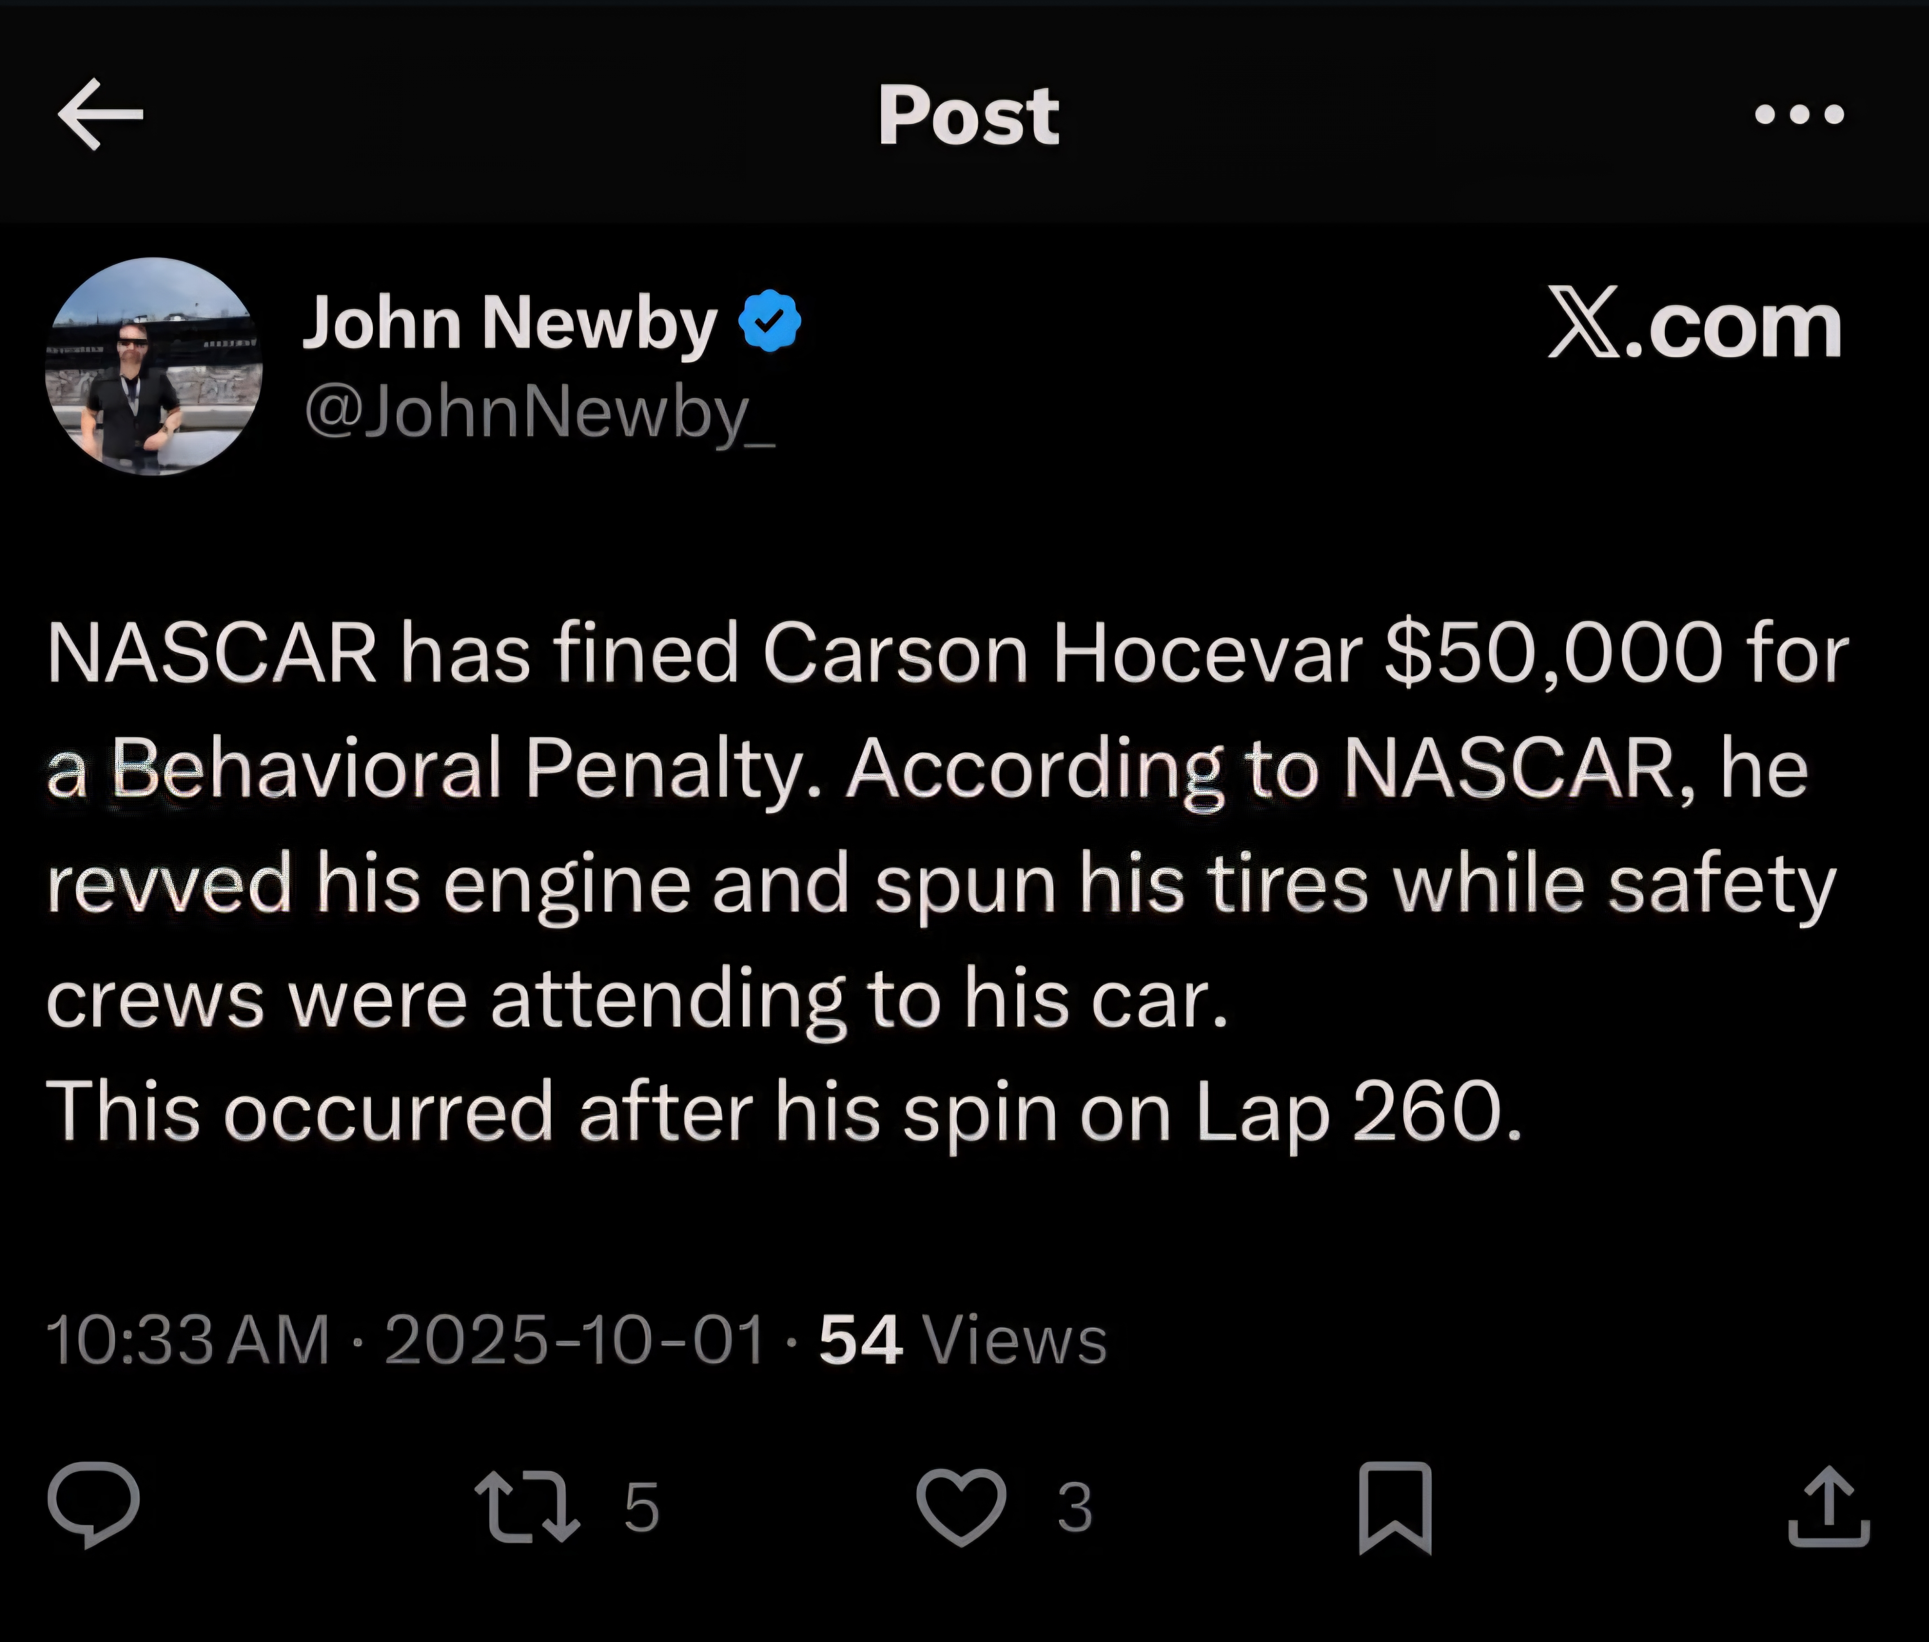Bookmark this post
Screen dimensions: 1929x1642
tap(1395, 1506)
